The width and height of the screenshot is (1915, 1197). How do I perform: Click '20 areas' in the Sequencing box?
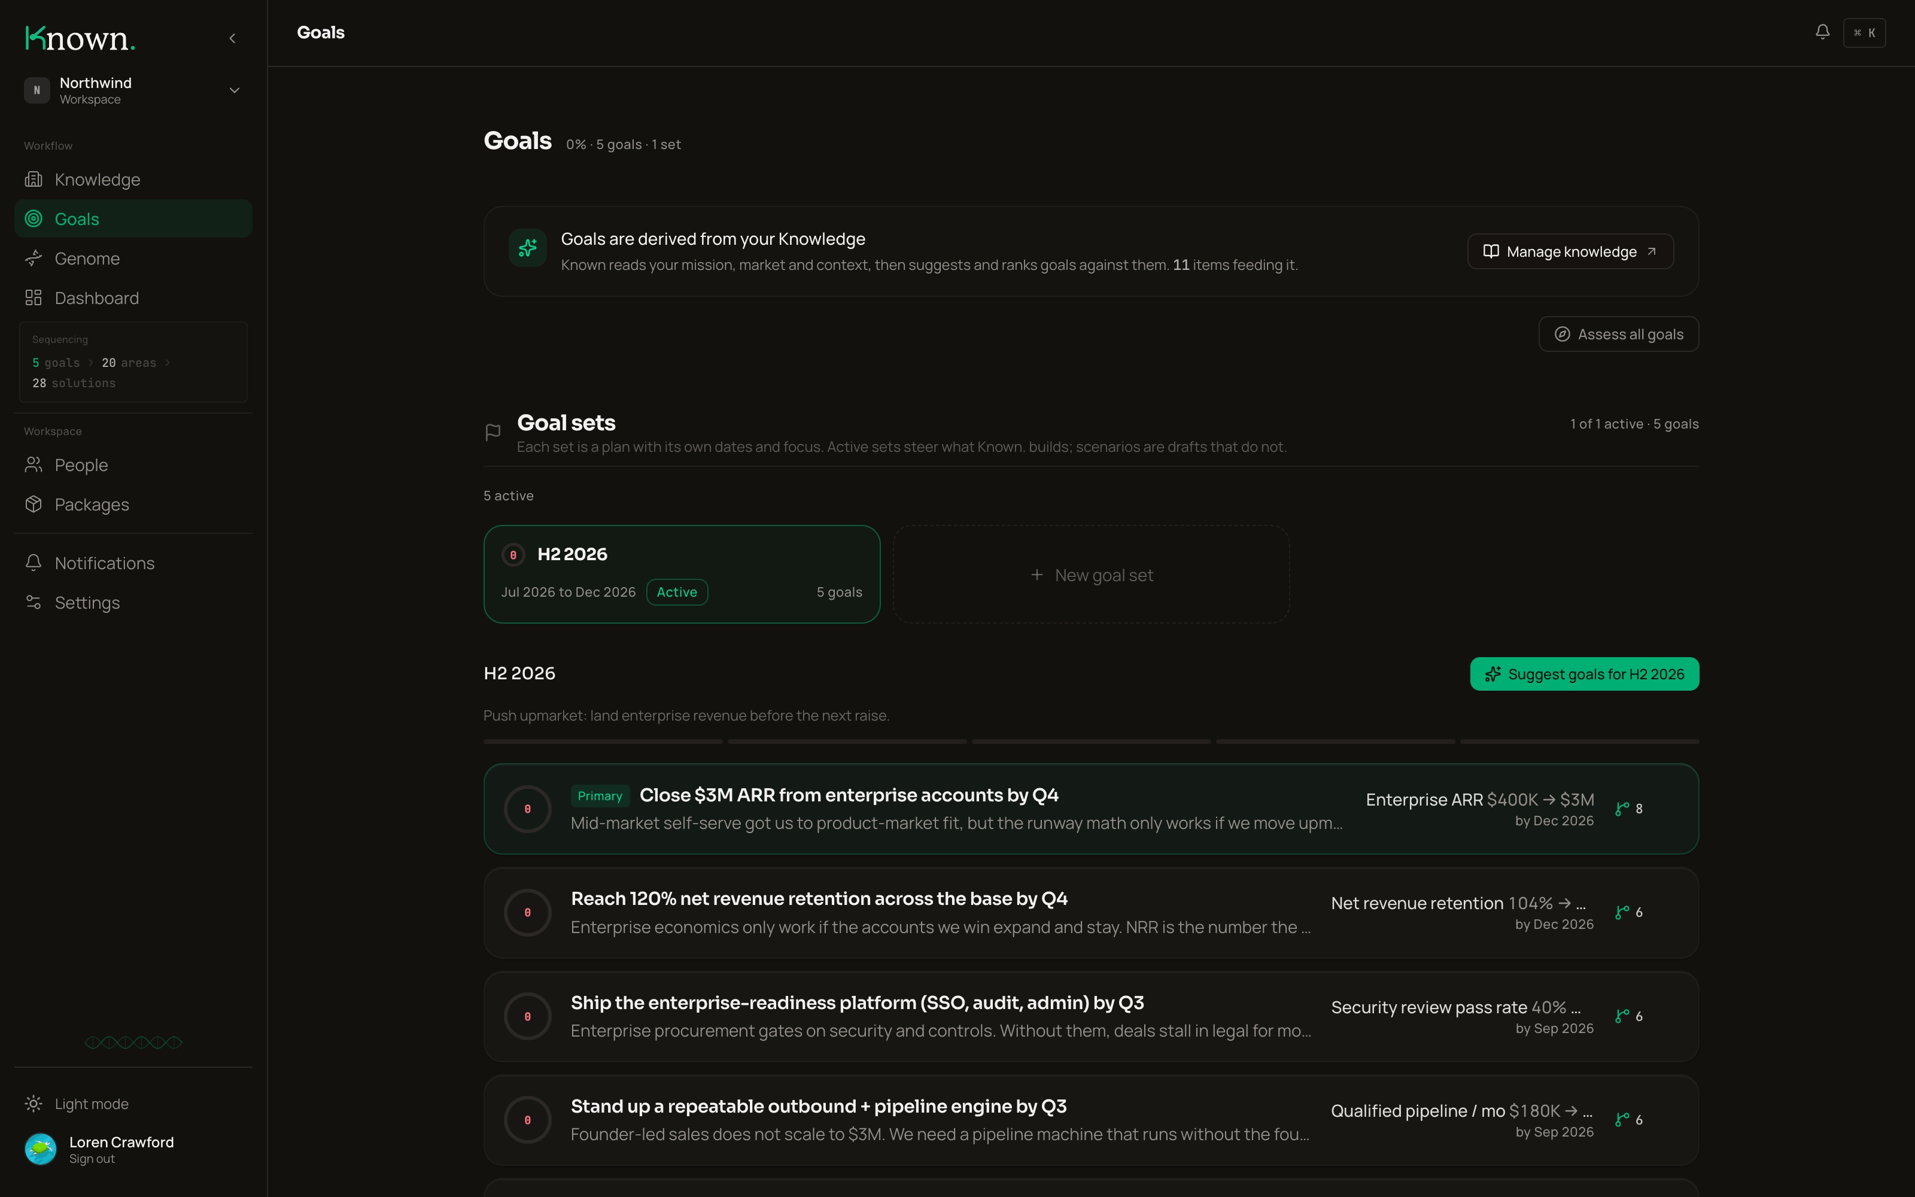coord(129,363)
